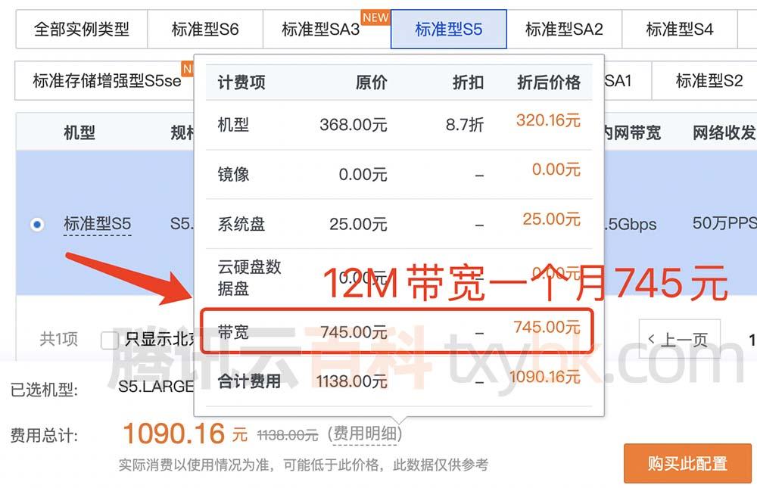Click the 折后价格 column header in popup
The image size is (757, 488).
point(548,82)
